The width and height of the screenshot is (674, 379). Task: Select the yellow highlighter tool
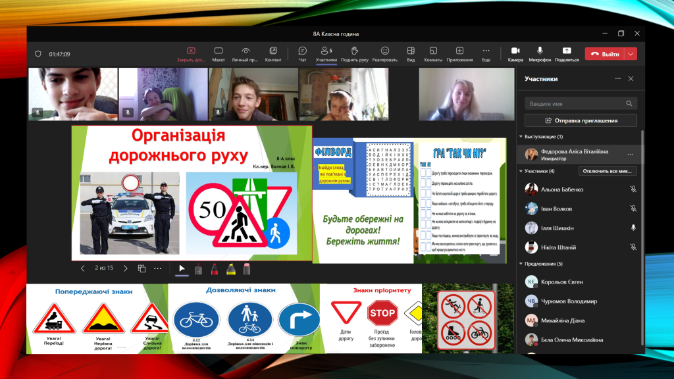[x=231, y=268]
